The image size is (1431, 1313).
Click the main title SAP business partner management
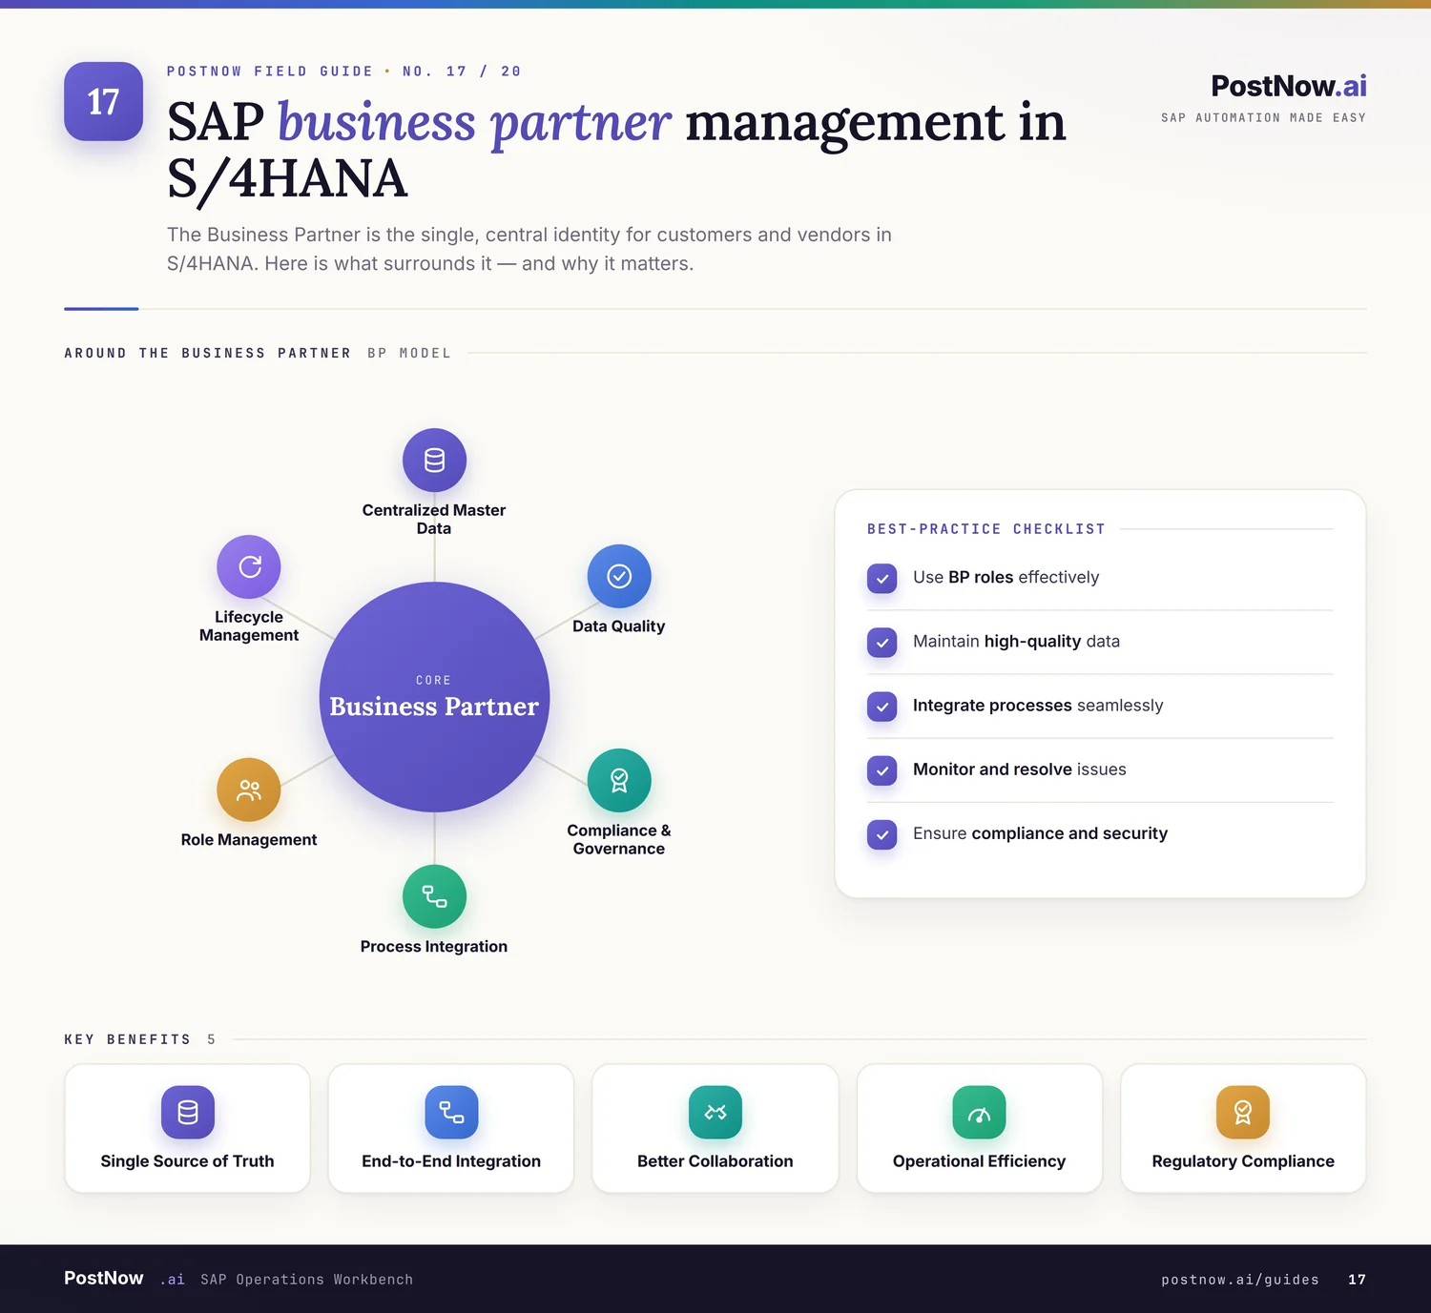click(616, 150)
